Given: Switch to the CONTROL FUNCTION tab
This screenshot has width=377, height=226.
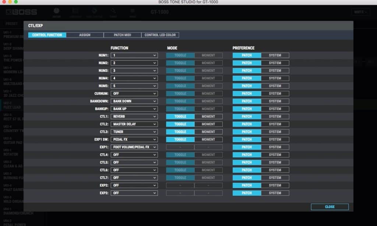Looking at the screenshot, I should [x=47, y=35].
